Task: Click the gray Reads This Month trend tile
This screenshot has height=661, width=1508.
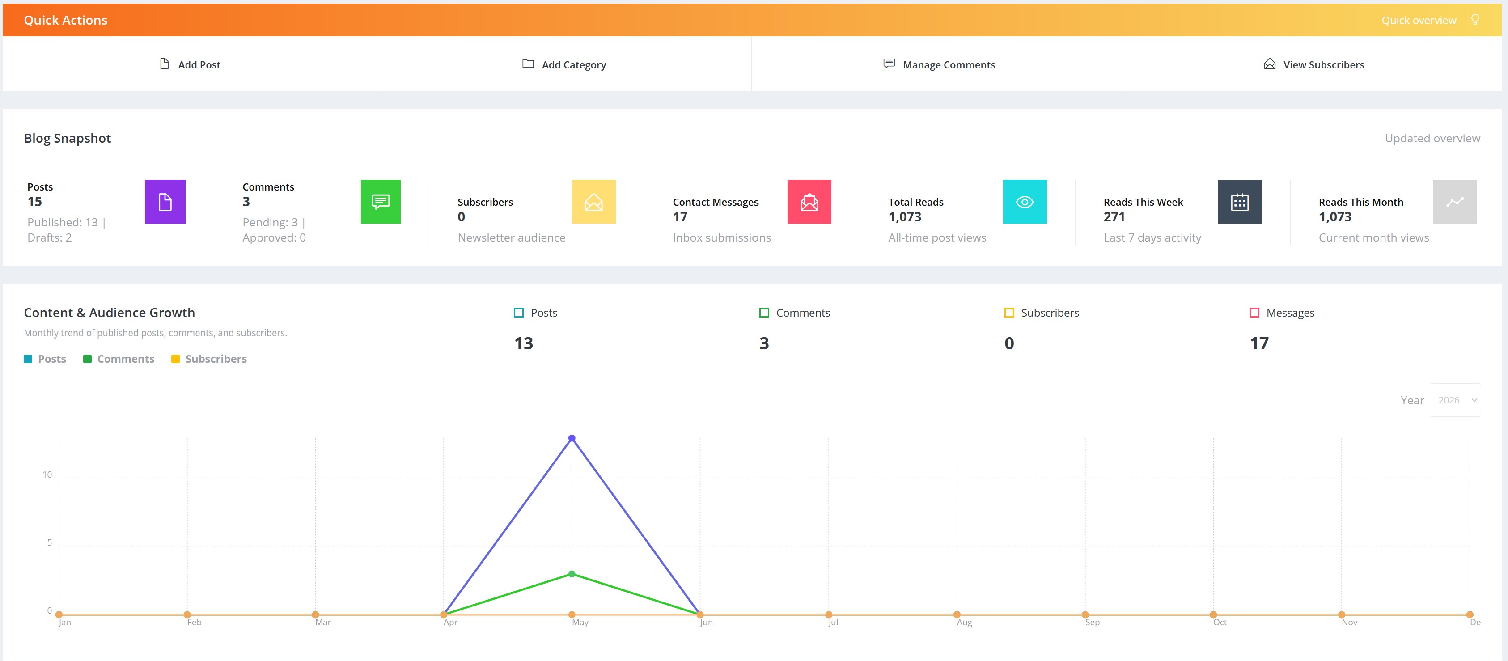Action: coord(1455,201)
